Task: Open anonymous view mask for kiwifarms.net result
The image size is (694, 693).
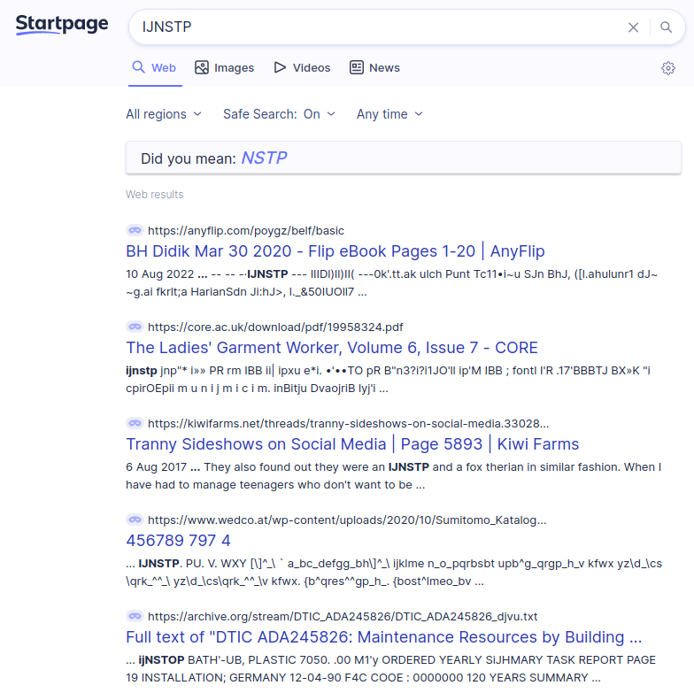Action: pyautogui.click(x=135, y=423)
